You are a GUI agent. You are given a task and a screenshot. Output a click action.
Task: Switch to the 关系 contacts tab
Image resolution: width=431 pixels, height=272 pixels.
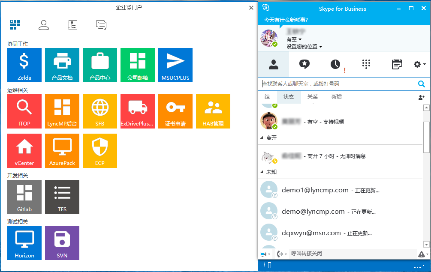[313, 97]
